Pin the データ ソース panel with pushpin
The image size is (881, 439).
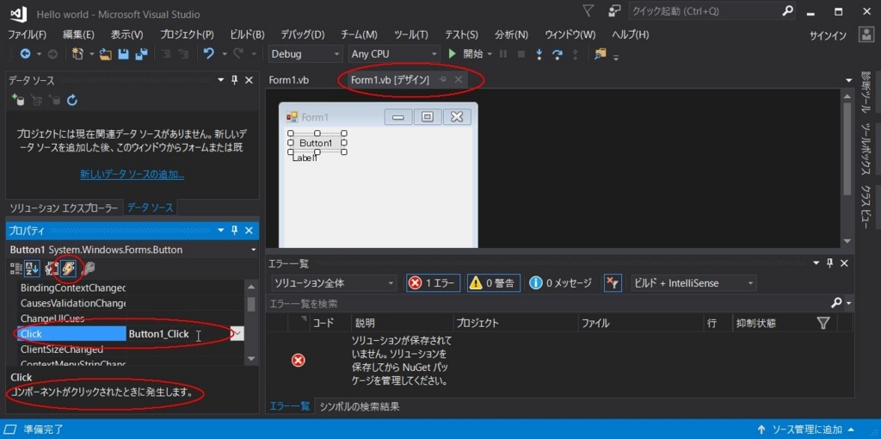click(235, 80)
